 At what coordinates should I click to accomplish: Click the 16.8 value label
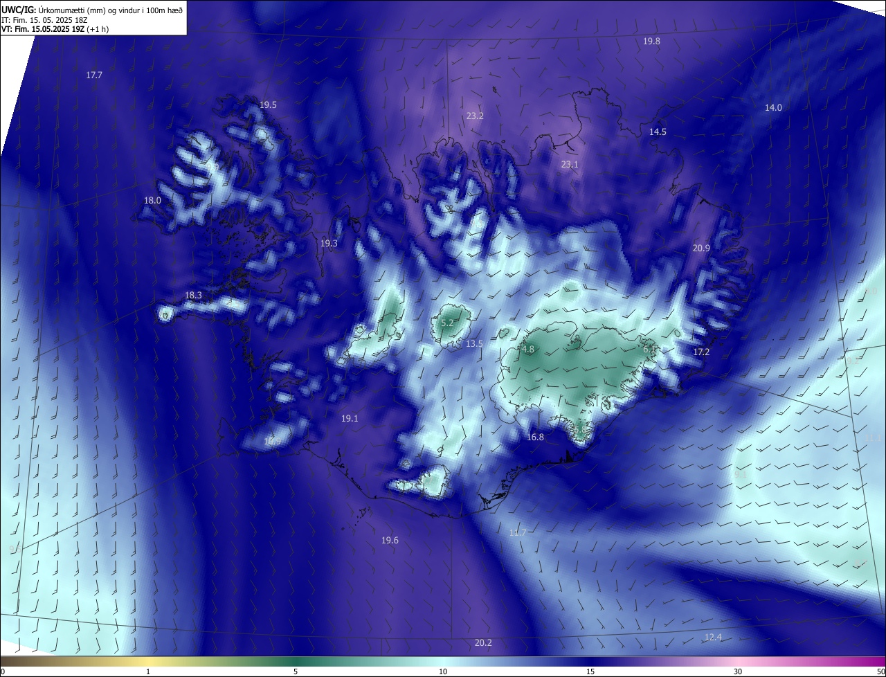tap(535, 437)
